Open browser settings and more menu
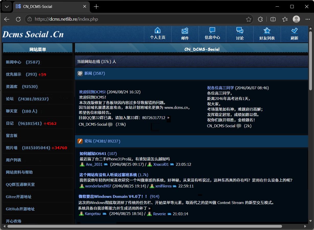 (308, 19)
